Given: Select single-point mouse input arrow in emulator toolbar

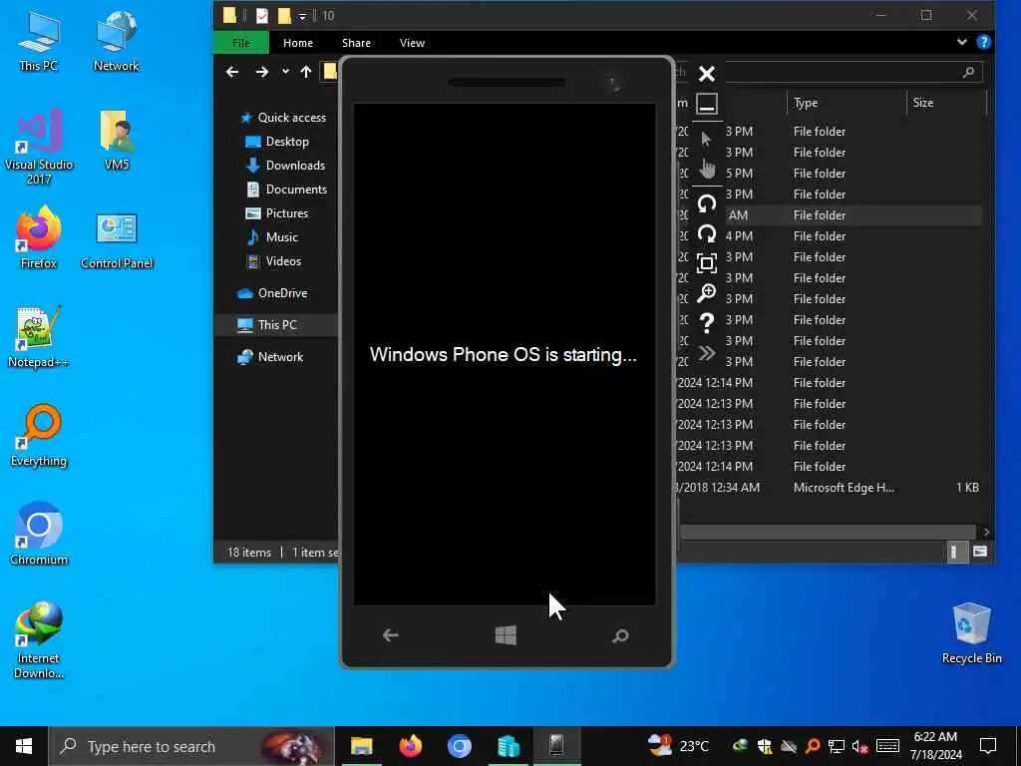Looking at the screenshot, I should point(707,138).
